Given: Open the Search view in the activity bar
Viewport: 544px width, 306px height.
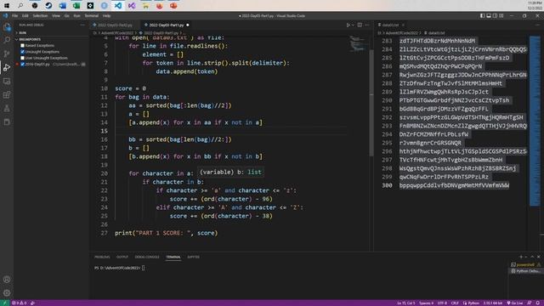Looking at the screenshot, I should 7,40.
